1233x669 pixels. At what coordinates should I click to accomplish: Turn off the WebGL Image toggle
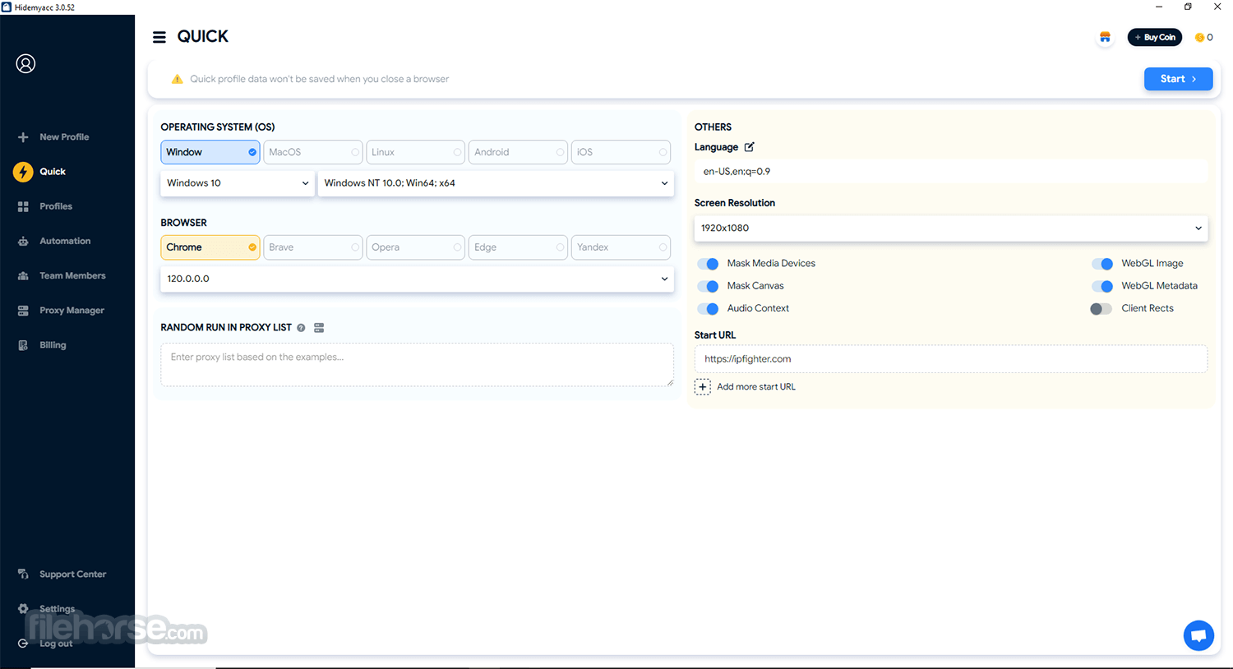pos(1102,264)
